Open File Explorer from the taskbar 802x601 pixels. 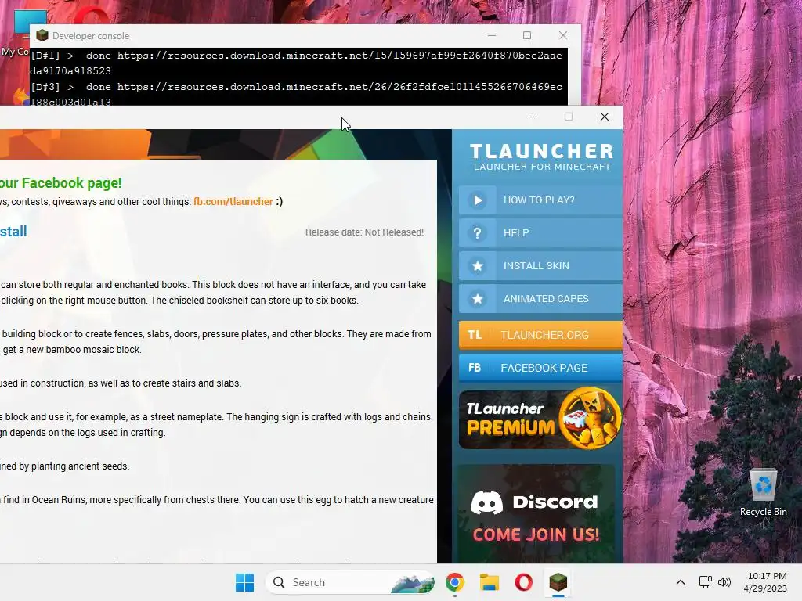tap(489, 582)
